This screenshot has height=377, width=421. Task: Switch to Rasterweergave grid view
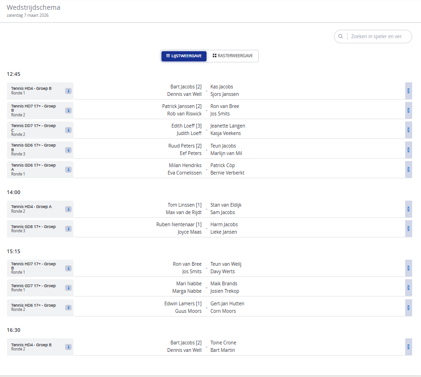click(233, 56)
